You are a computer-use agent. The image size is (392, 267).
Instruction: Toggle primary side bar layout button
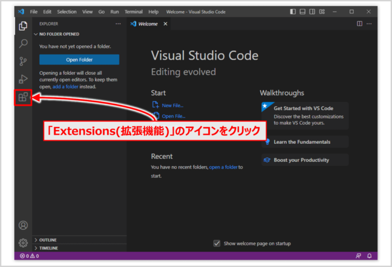(x=293, y=11)
